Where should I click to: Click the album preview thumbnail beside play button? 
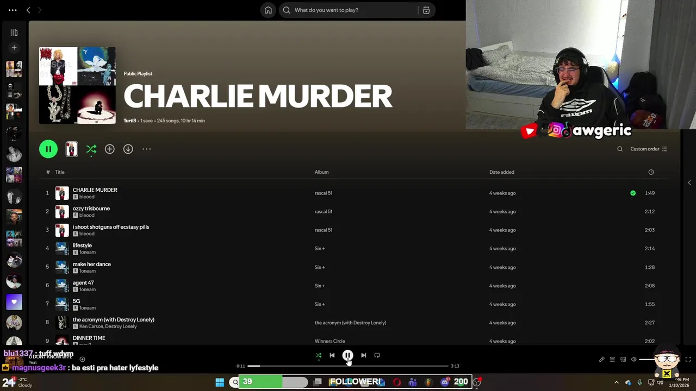click(x=72, y=149)
